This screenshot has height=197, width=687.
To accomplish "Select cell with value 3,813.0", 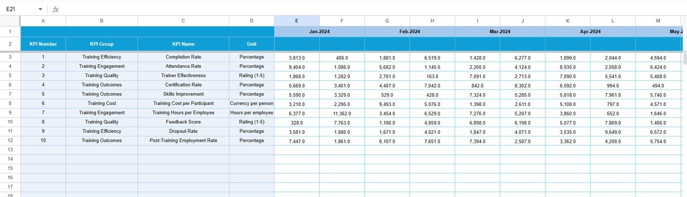I will pos(297,57).
